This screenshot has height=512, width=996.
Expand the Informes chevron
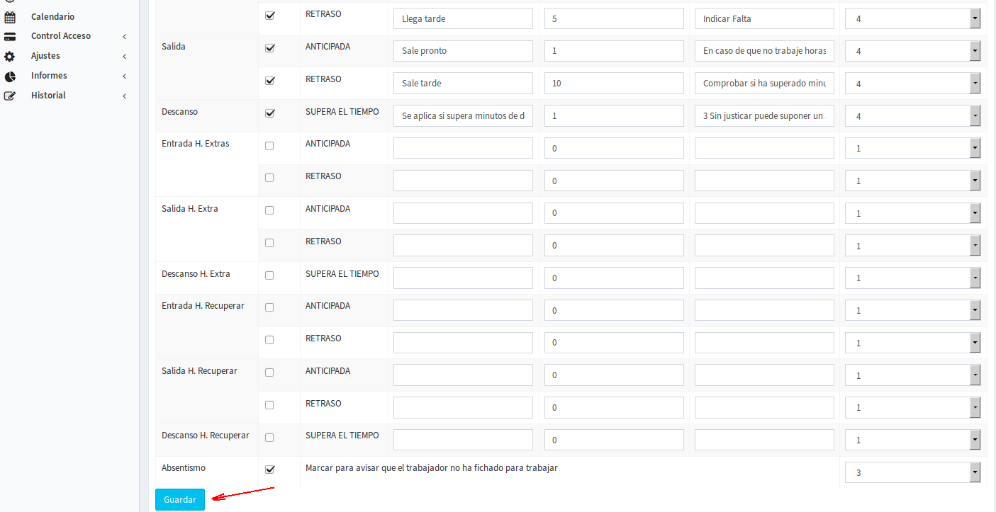click(124, 76)
